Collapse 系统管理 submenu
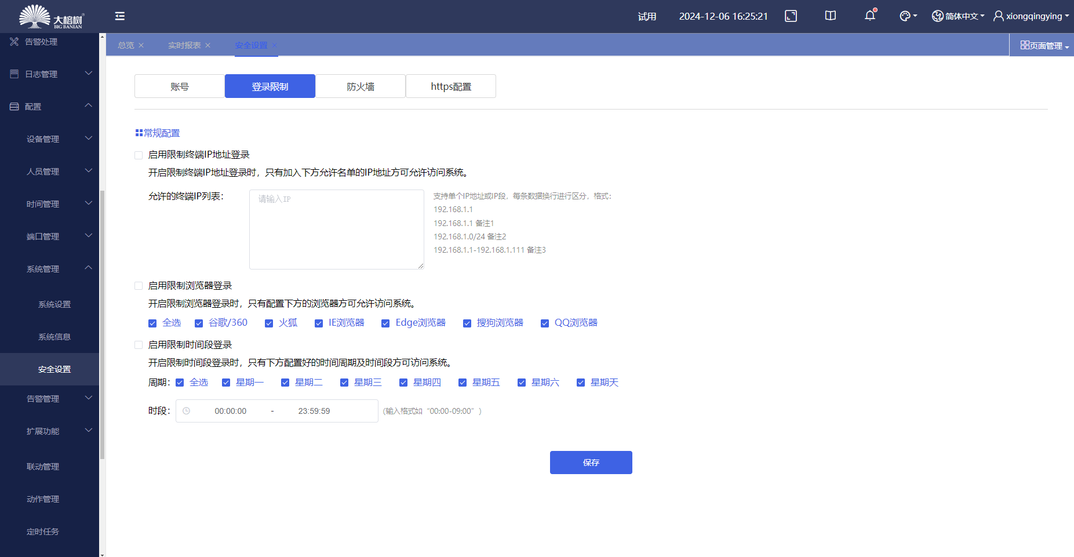 click(x=89, y=268)
